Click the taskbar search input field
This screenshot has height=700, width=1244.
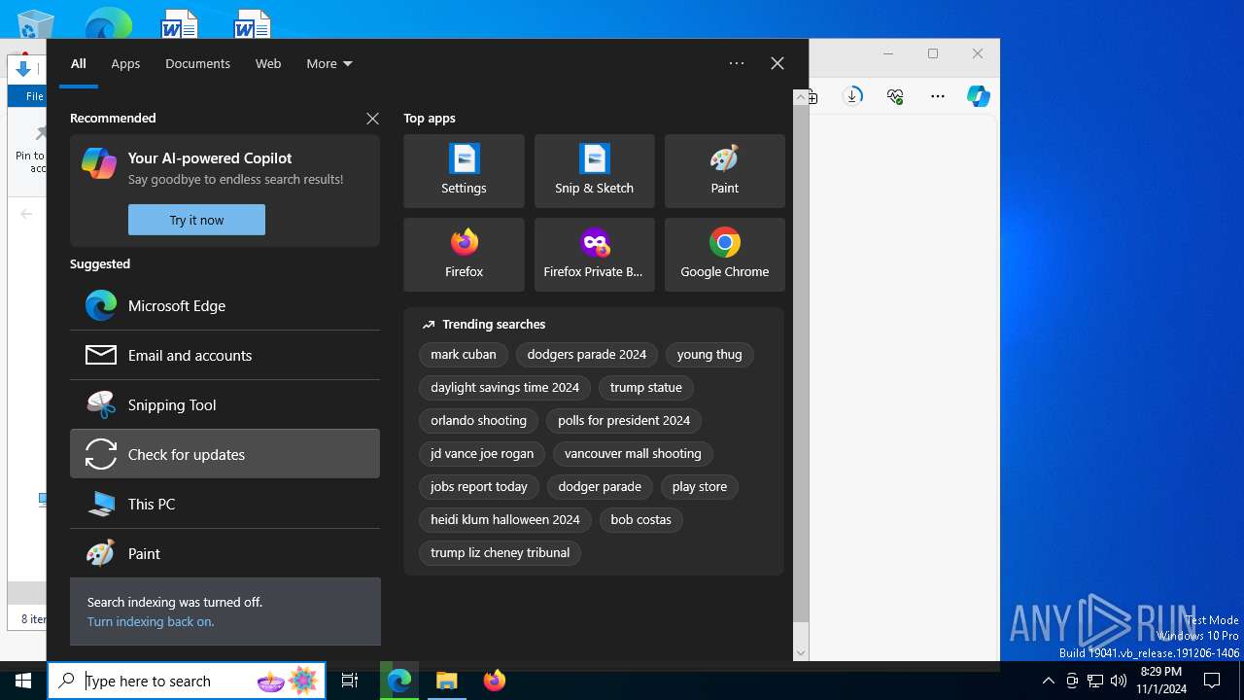coord(188,681)
